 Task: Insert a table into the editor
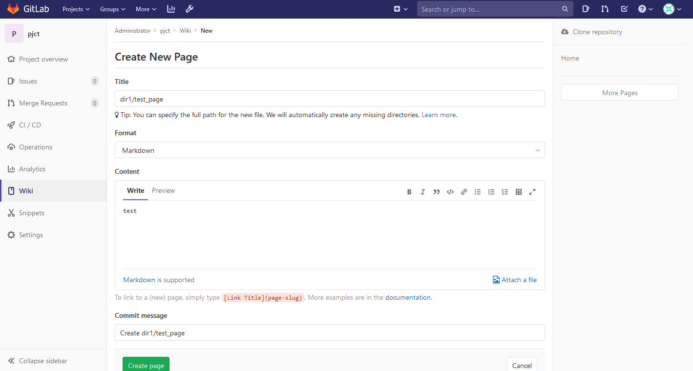[519, 192]
